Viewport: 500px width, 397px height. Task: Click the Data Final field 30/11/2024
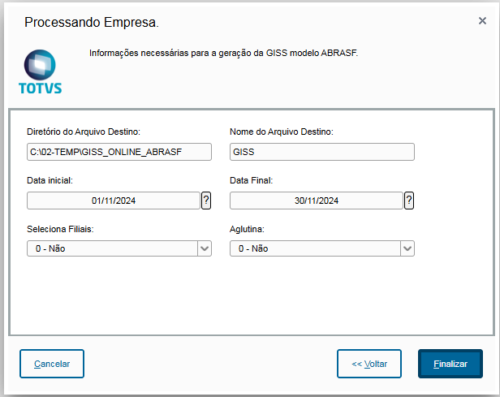point(317,201)
